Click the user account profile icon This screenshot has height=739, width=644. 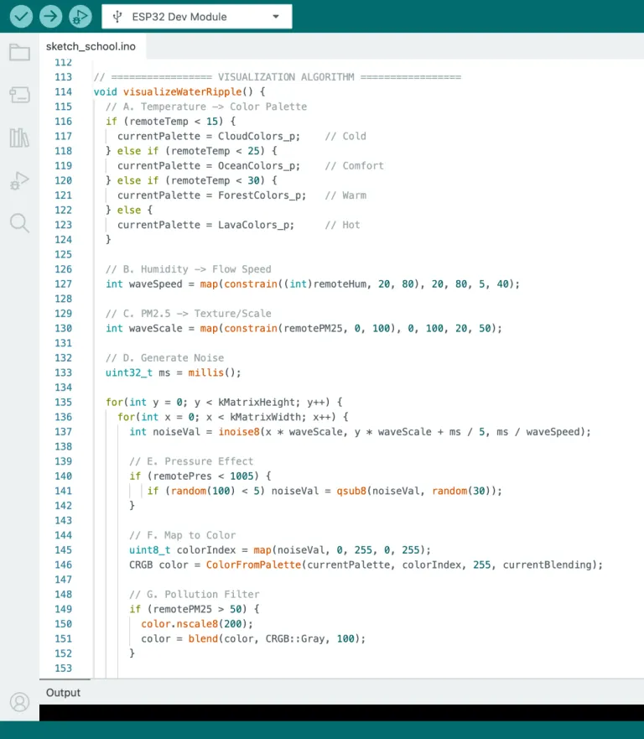tap(19, 702)
